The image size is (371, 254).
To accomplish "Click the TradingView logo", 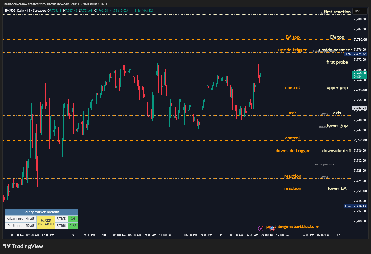I will (23, 246).
